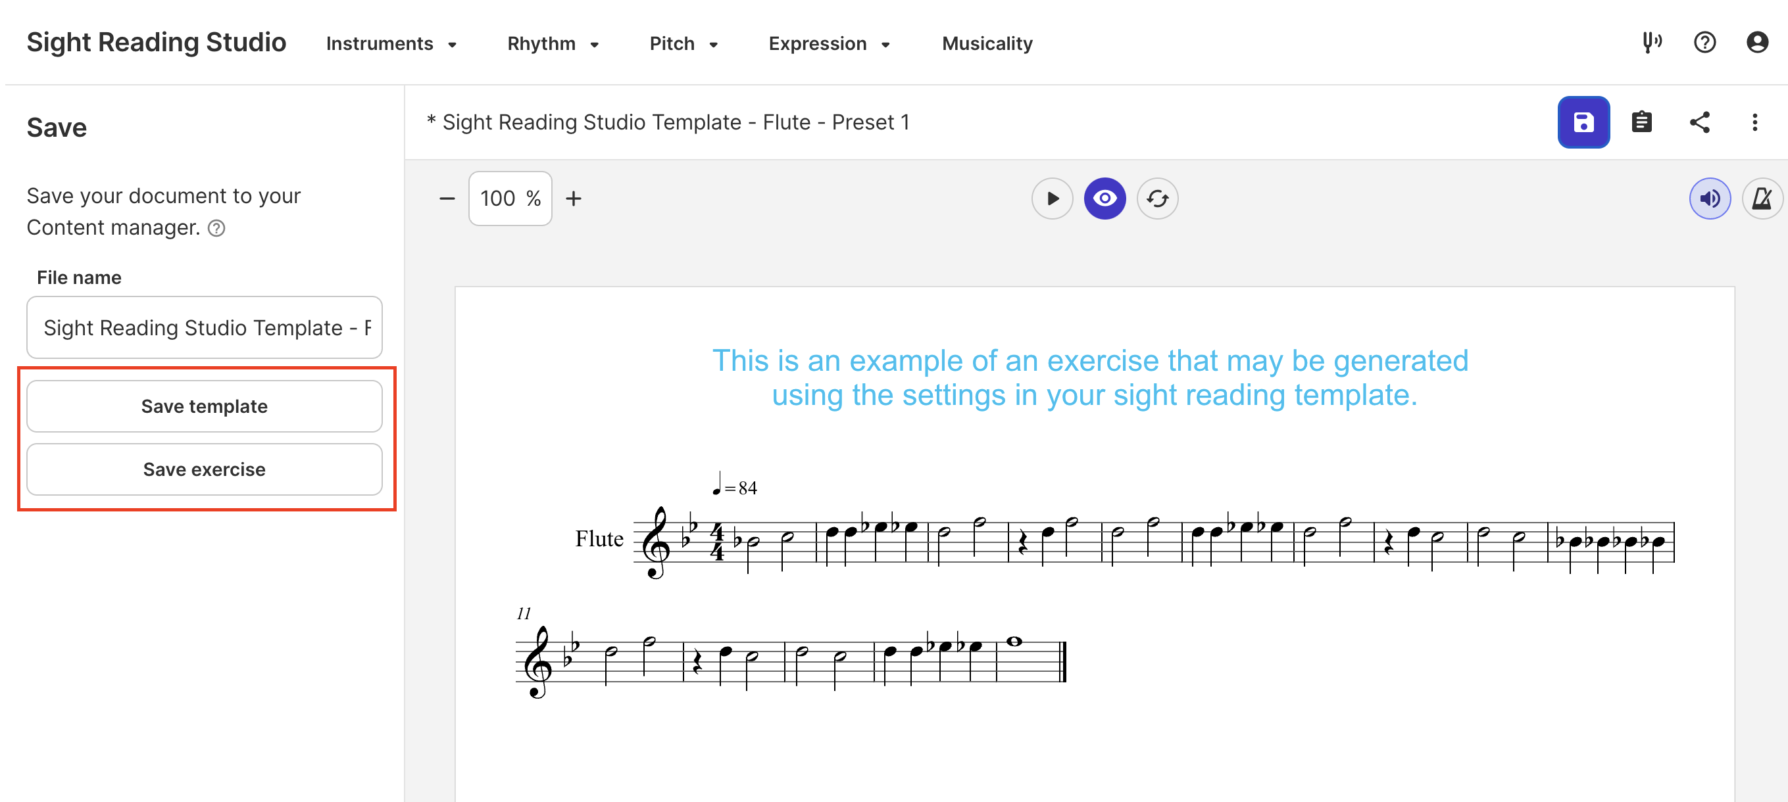The image size is (1788, 802).
Task: Open the user account profile icon
Action: pos(1757,43)
